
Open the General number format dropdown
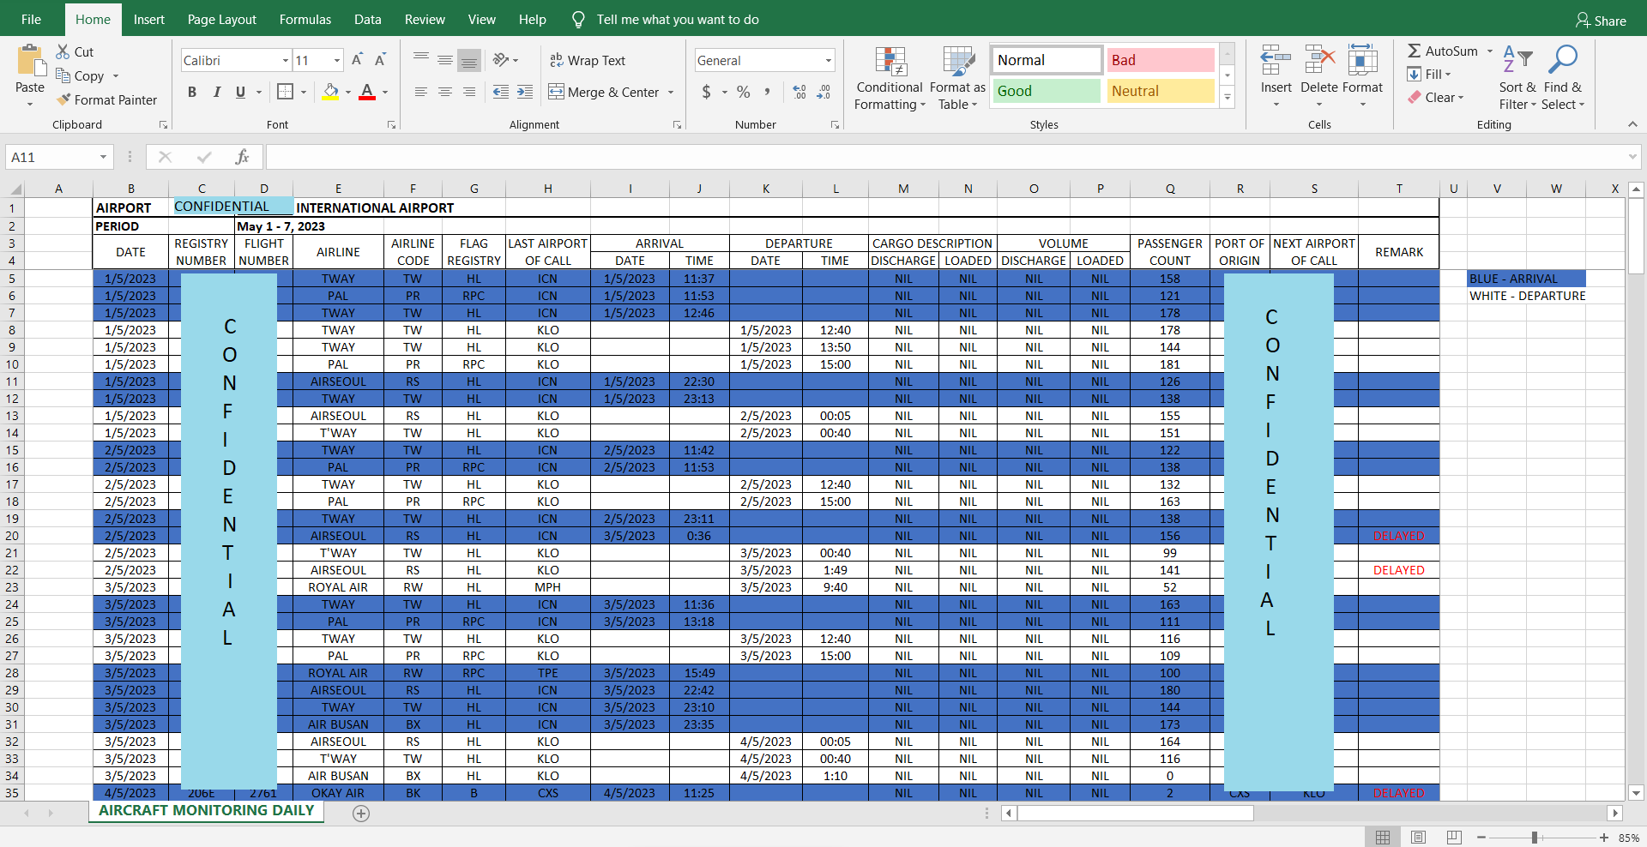pyautogui.click(x=829, y=60)
